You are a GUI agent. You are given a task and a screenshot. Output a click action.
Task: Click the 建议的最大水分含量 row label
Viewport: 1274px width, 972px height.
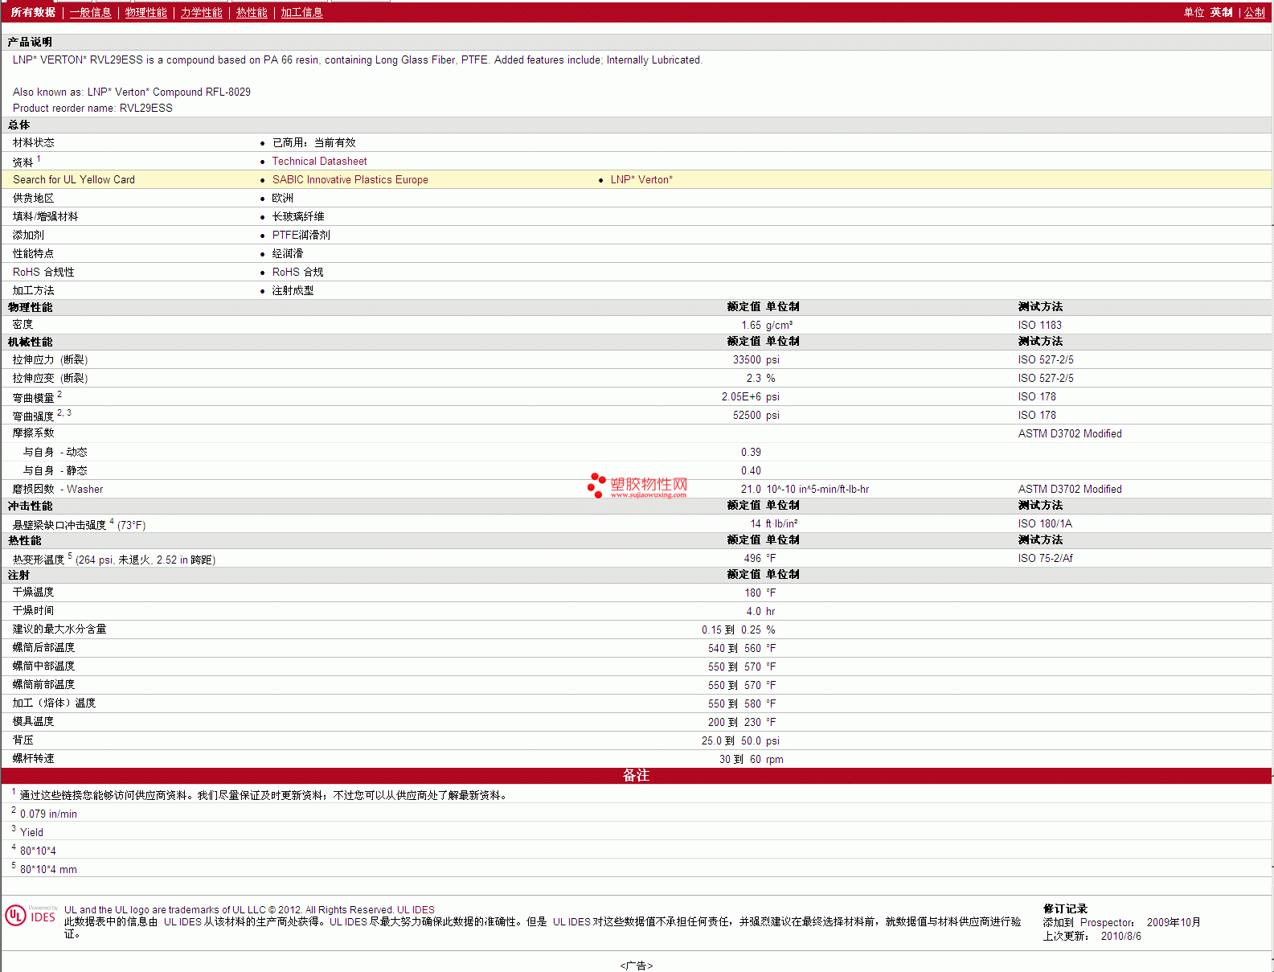pos(59,630)
